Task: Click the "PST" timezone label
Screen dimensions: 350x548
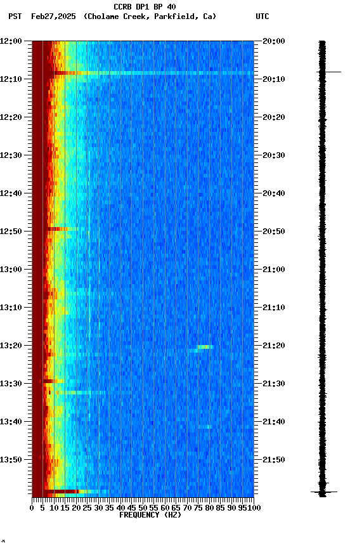Action: point(15,16)
